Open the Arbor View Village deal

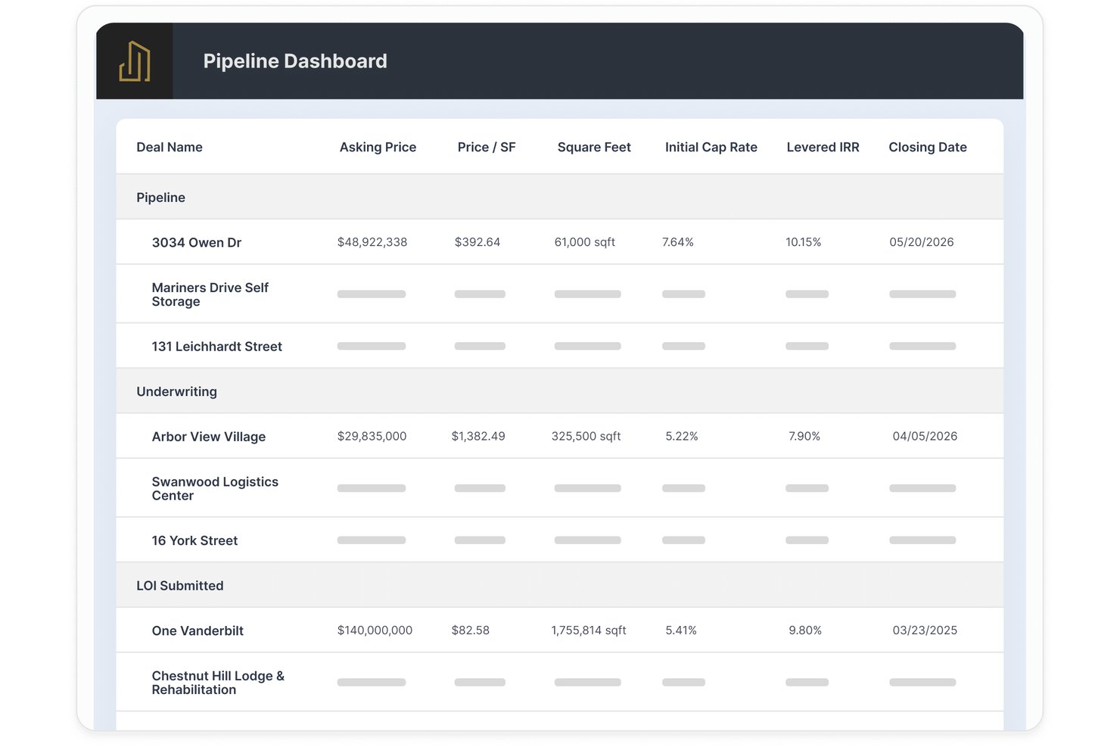tap(209, 437)
